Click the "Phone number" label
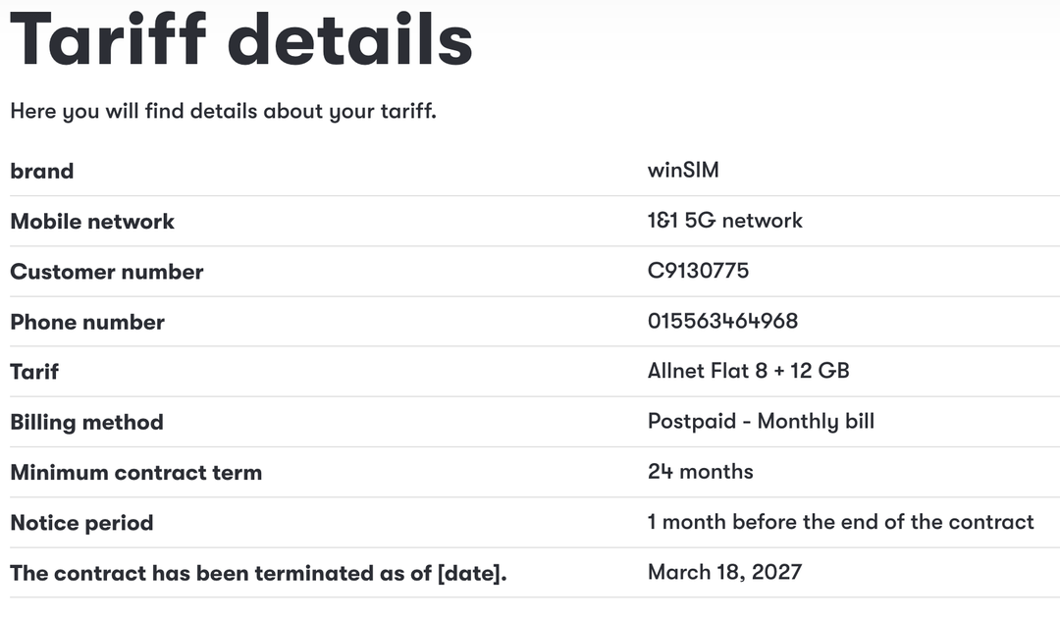 [x=87, y=322]
